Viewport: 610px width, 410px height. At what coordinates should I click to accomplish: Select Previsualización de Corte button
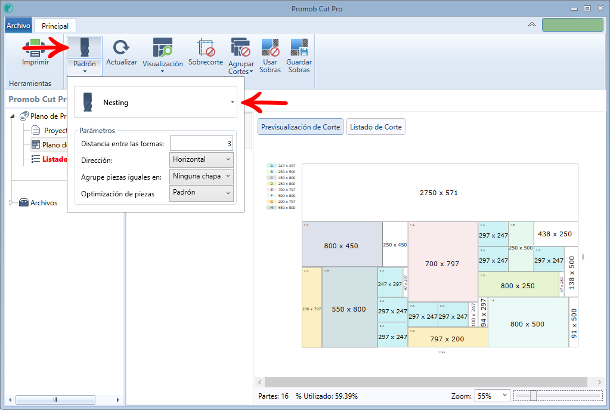click(301, 127)
